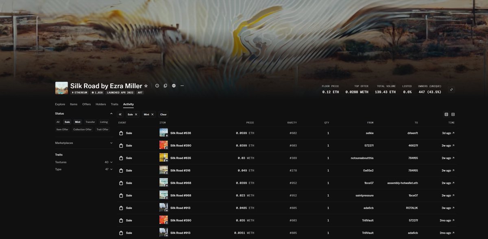This screenshot has width=488, height=239.
Task: Open assembly-hotwallet.eth buyer profile
Action: click(403, 183)
